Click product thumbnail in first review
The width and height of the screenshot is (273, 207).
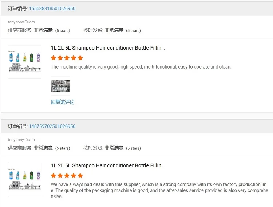pyautogui.click(x=24, y=62)
